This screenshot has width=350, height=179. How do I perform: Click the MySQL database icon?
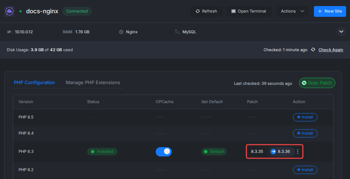[177, 32]
